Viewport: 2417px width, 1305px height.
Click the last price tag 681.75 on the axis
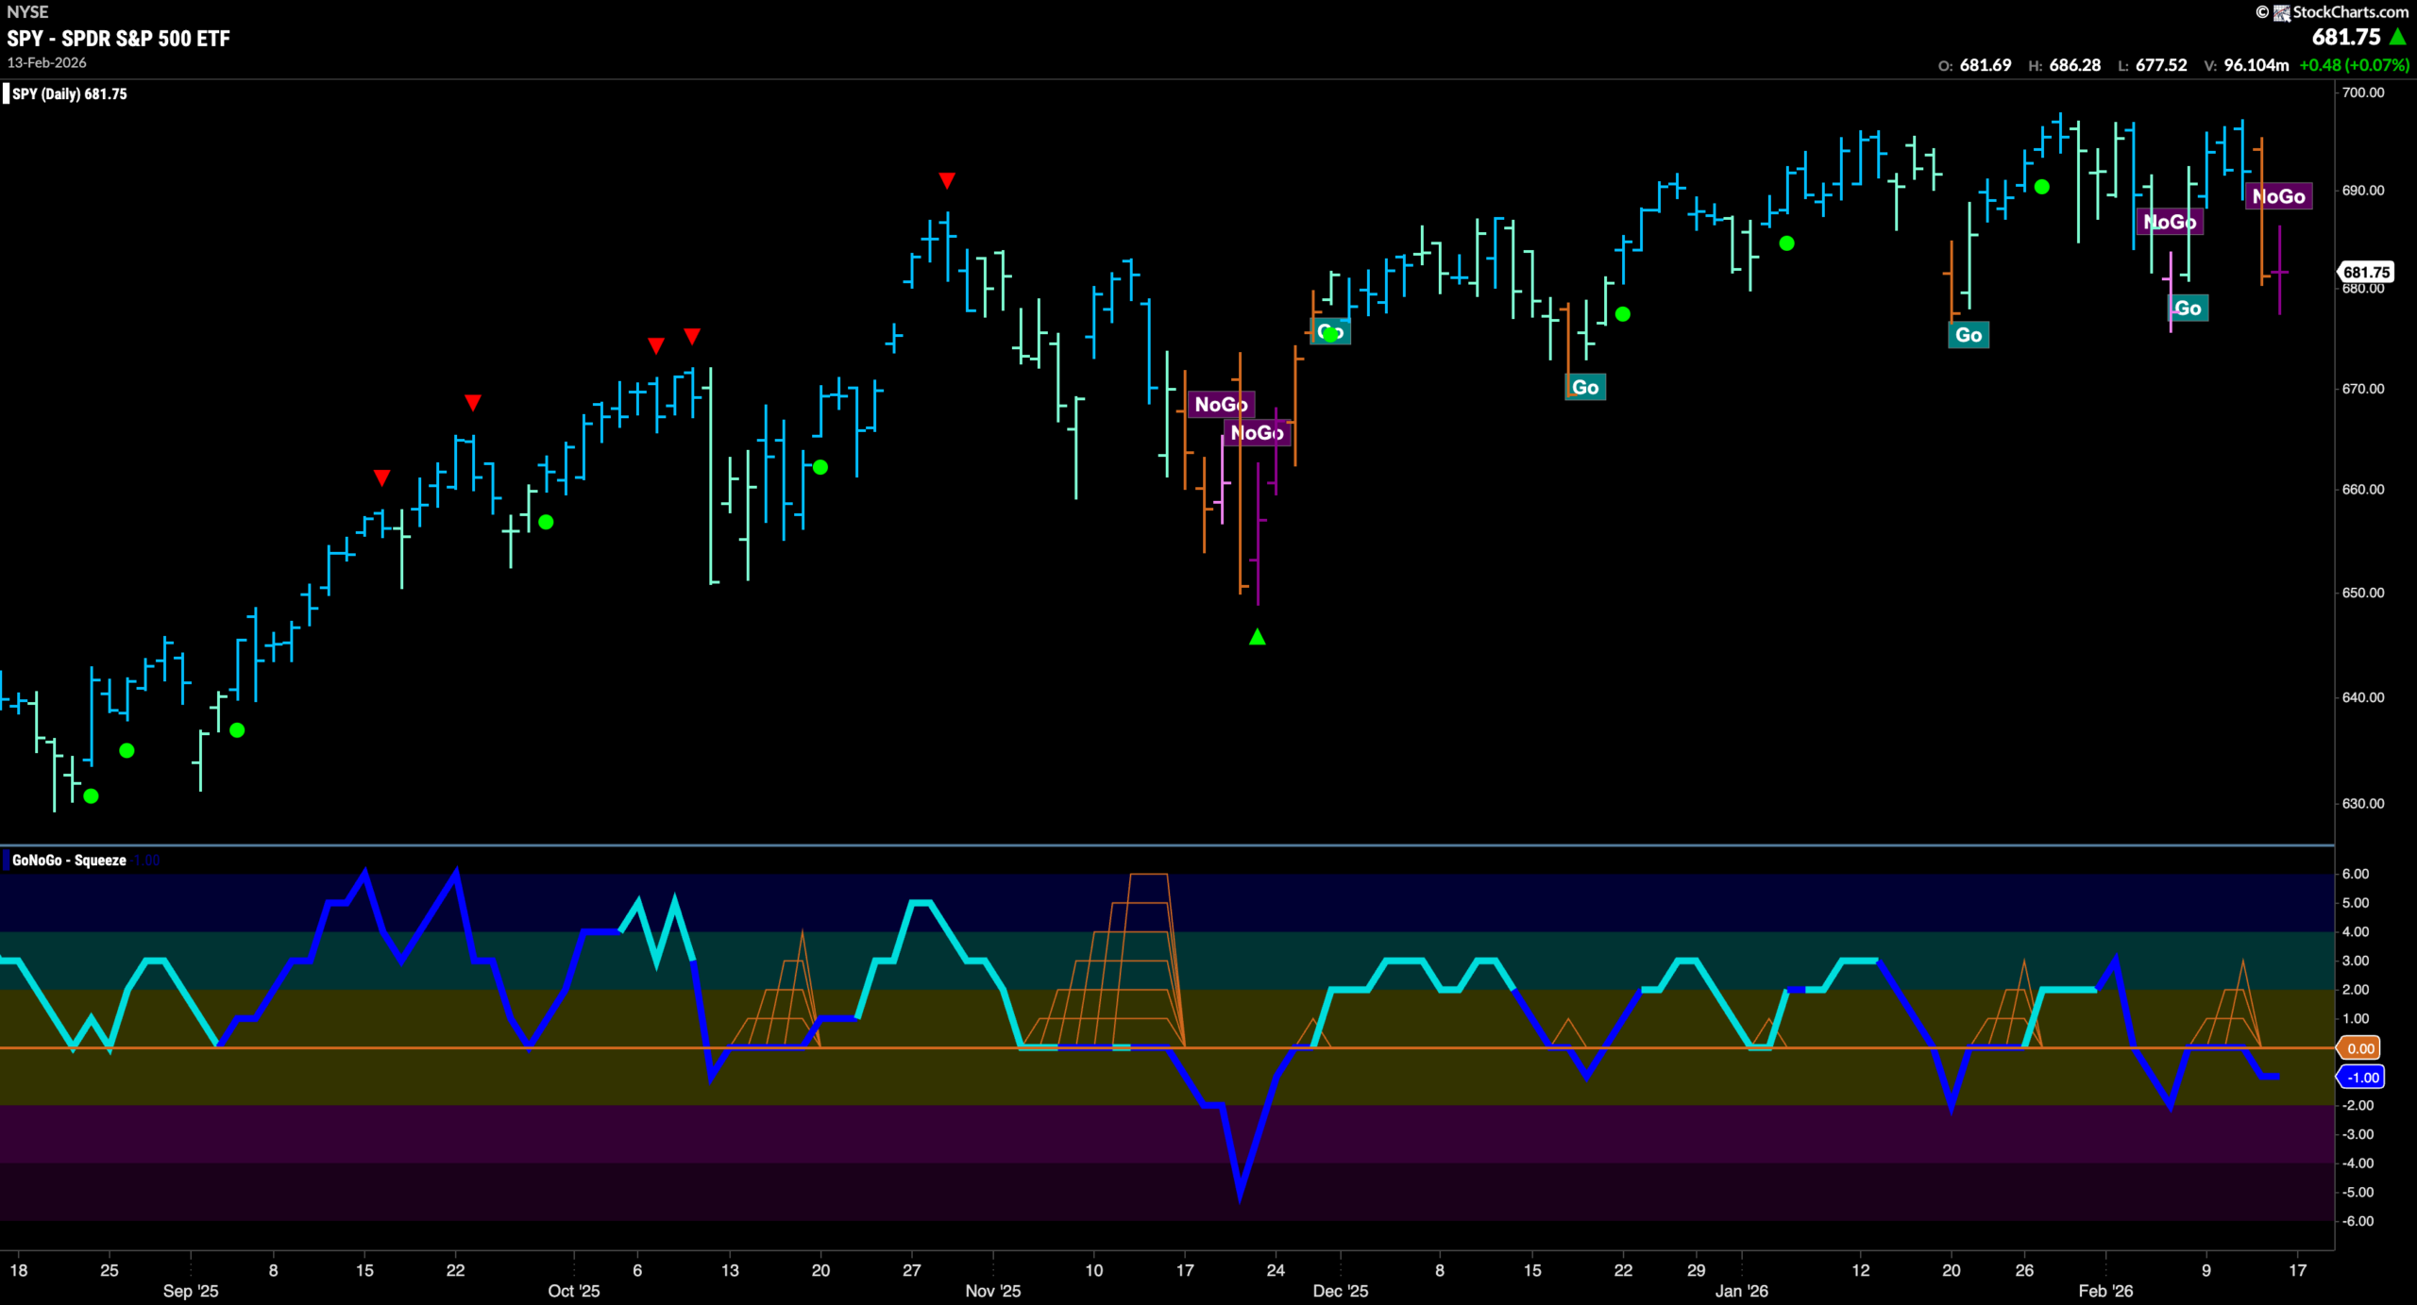(2366, 273)
